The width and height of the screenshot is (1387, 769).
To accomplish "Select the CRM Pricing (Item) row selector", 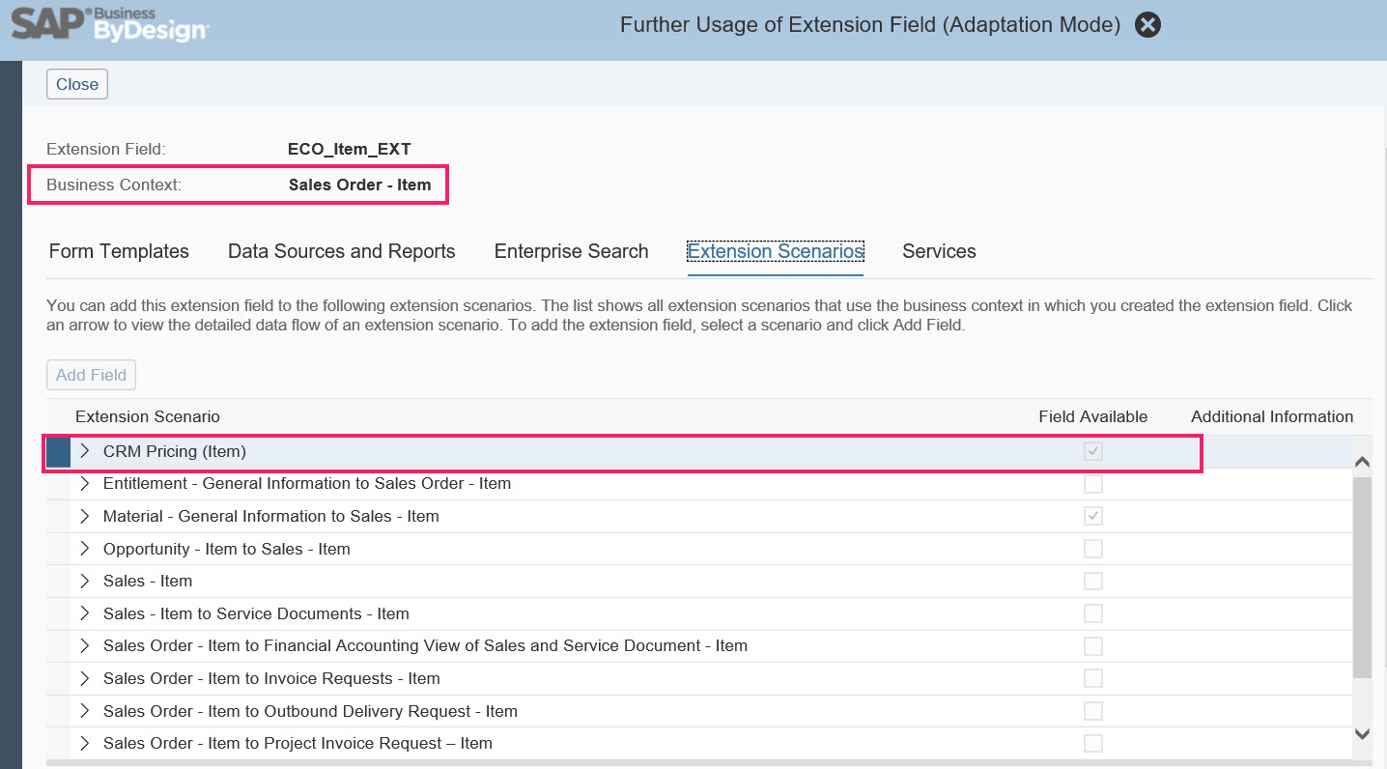I will 58,452.
